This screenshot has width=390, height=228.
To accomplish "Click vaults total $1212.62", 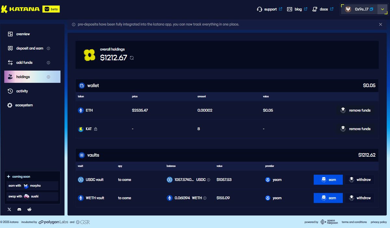I will 367,155.
